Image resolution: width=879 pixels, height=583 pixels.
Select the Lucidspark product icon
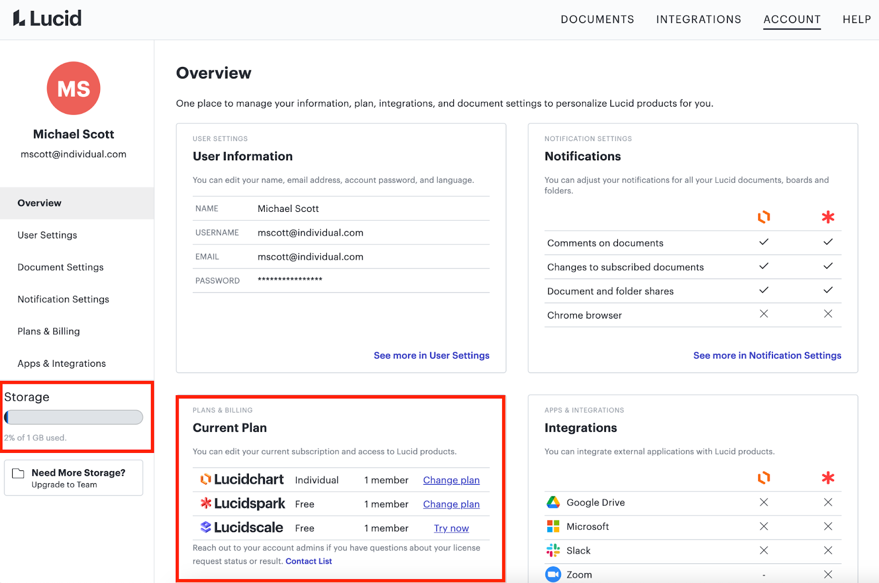click(205, 503)
